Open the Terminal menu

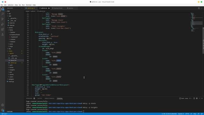tap(29, 5)
